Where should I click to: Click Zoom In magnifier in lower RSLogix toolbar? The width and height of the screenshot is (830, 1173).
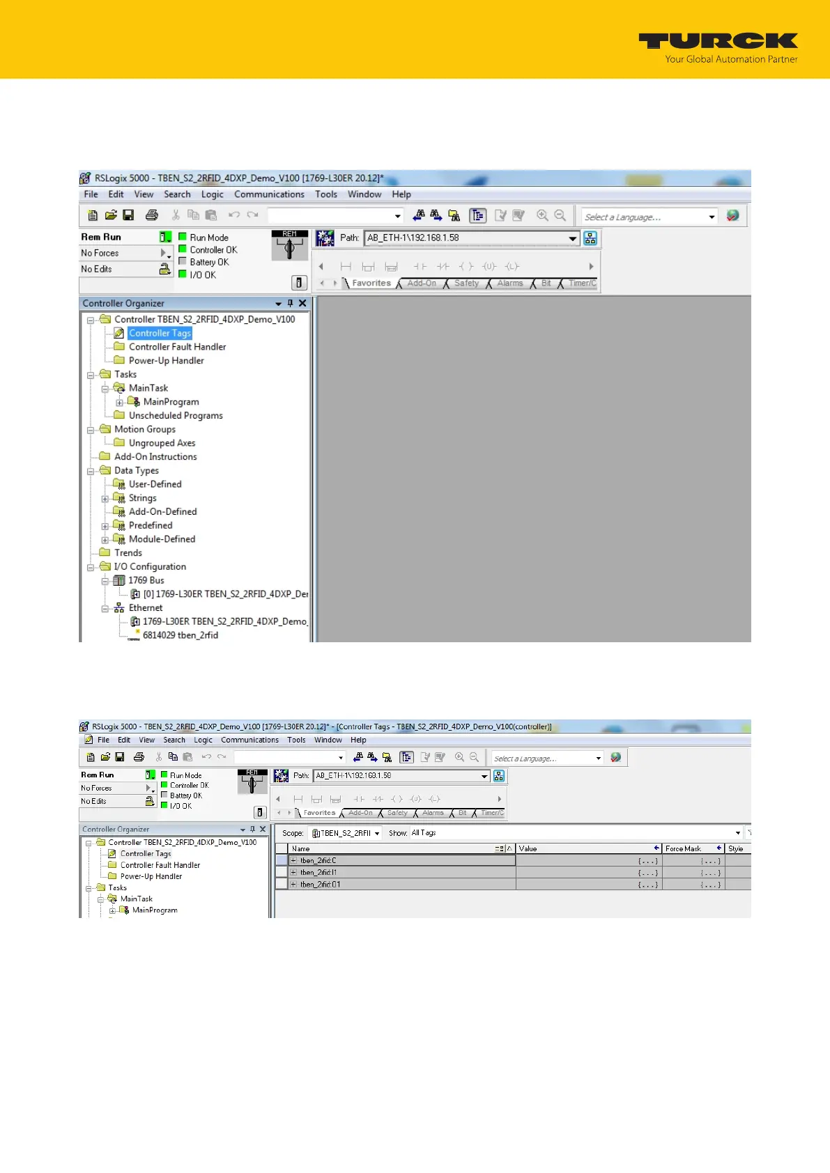459,757
